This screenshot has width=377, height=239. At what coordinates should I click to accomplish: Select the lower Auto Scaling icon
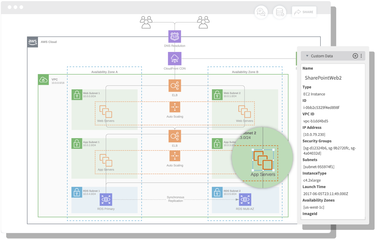(x=175, y=156)
